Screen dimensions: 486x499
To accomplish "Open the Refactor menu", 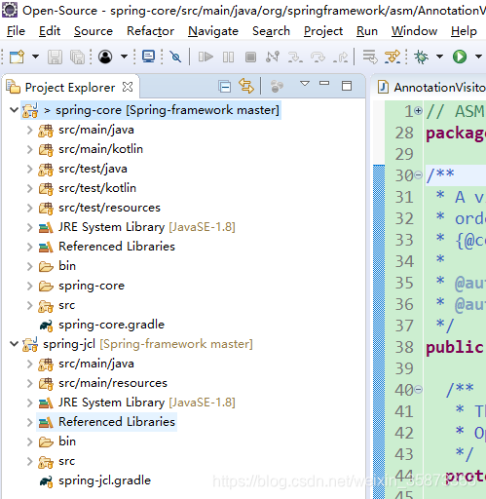I will click(151, 31).
